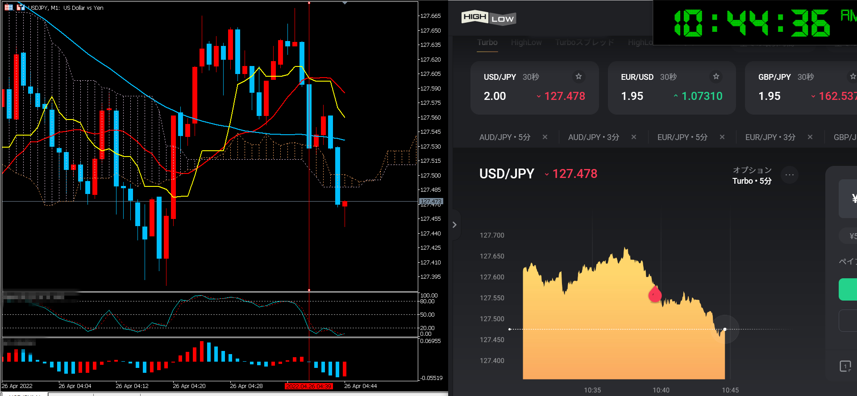Click the HighLow logo
Screen dimensions: 857x396
tap(488, 18)
